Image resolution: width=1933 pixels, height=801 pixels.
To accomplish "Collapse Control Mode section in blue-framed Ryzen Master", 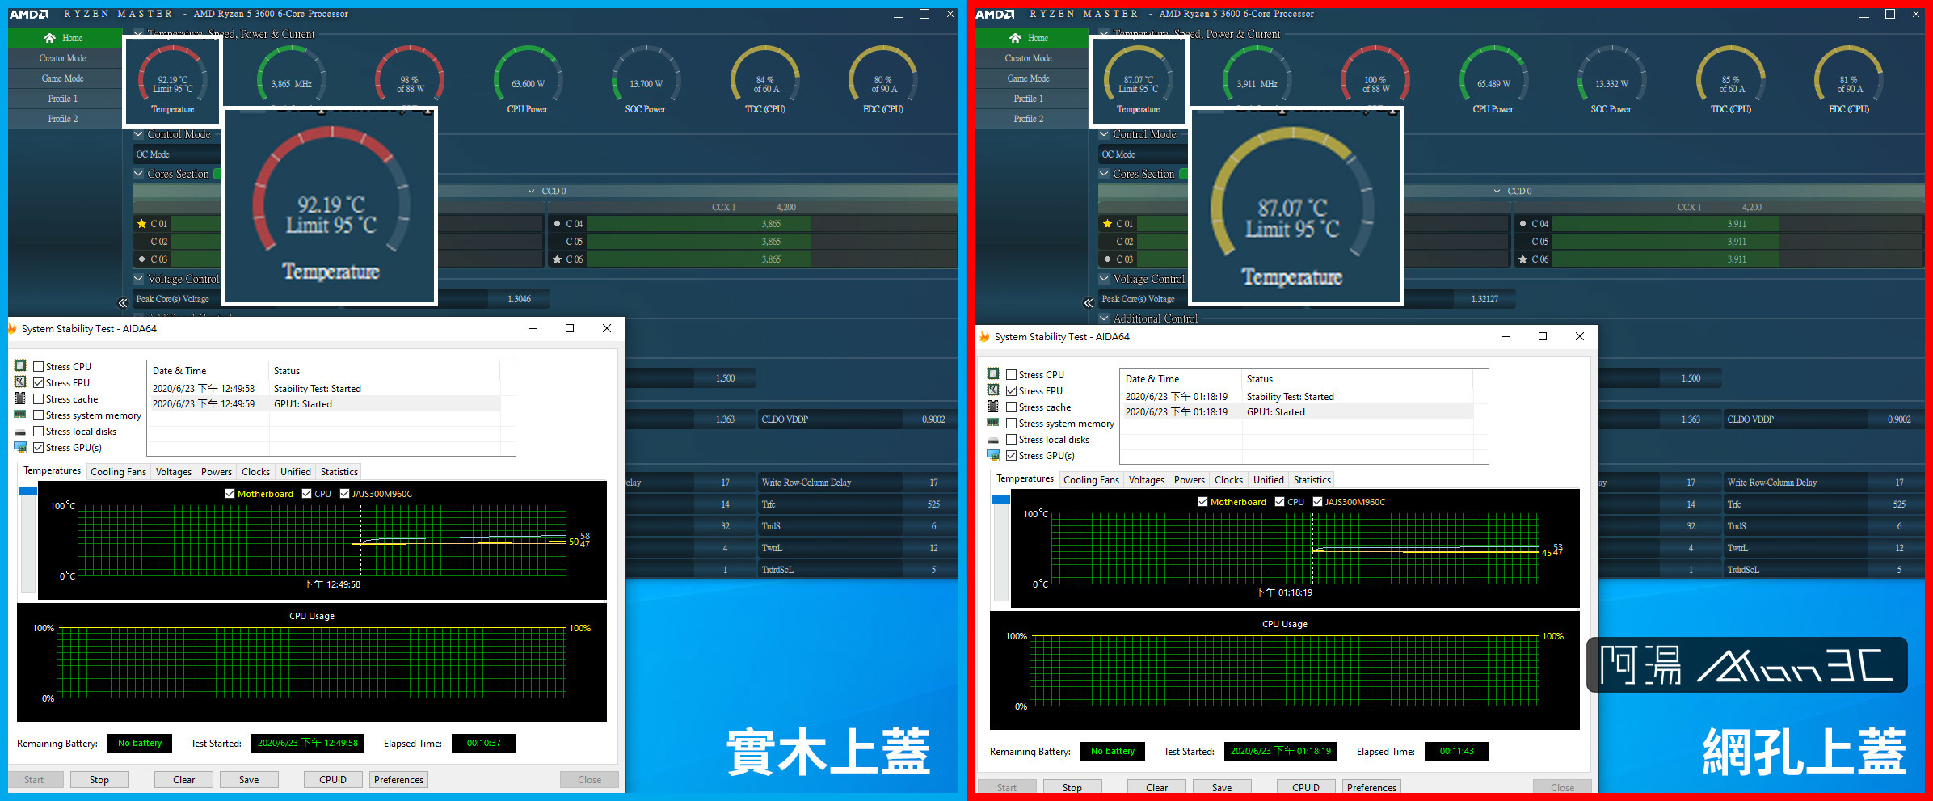I will click(x=138, y=134).
